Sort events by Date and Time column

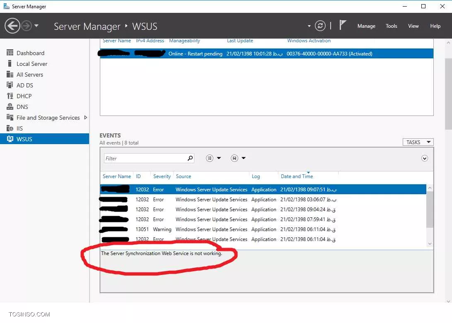(297, 176)
